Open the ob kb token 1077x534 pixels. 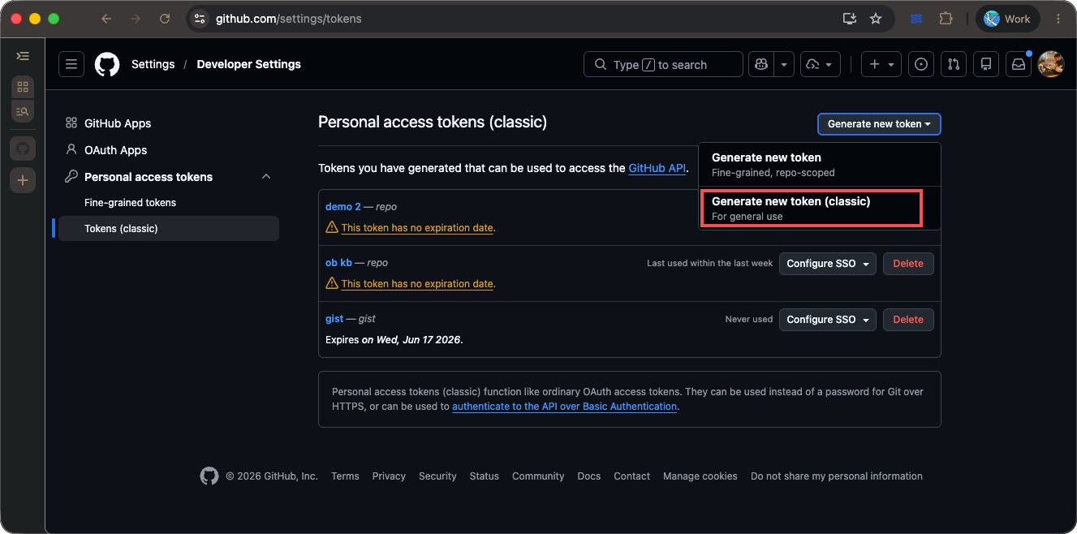point(338,263)
